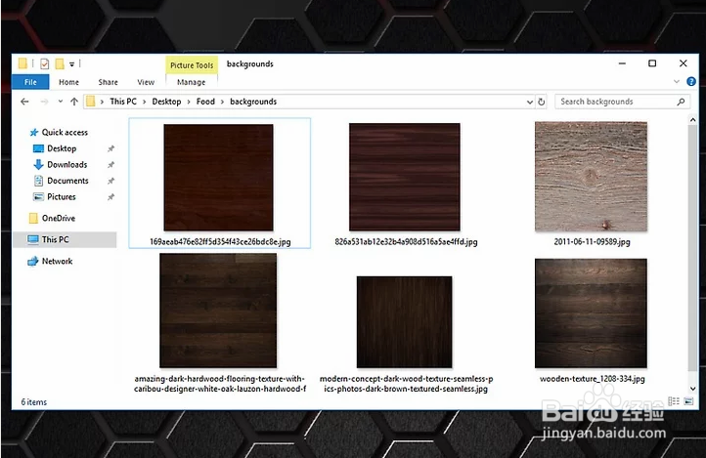706x458 pixels.
Task: Go forward with the Forward arrow
Action: (x=44, y=102)
